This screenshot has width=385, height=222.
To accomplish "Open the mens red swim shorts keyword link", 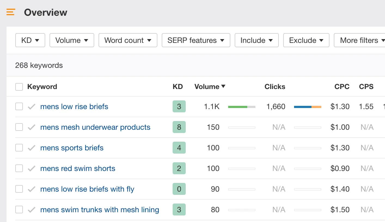I will pyautogui.click(x=78, y=169).
